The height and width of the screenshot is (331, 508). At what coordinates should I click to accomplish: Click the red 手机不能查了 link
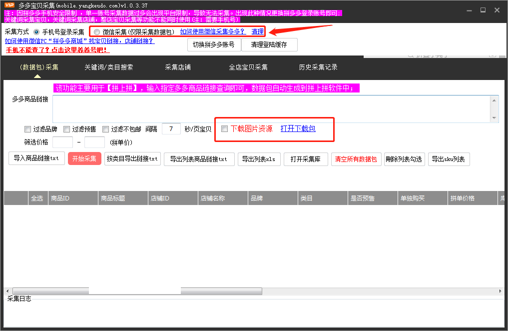57,50
